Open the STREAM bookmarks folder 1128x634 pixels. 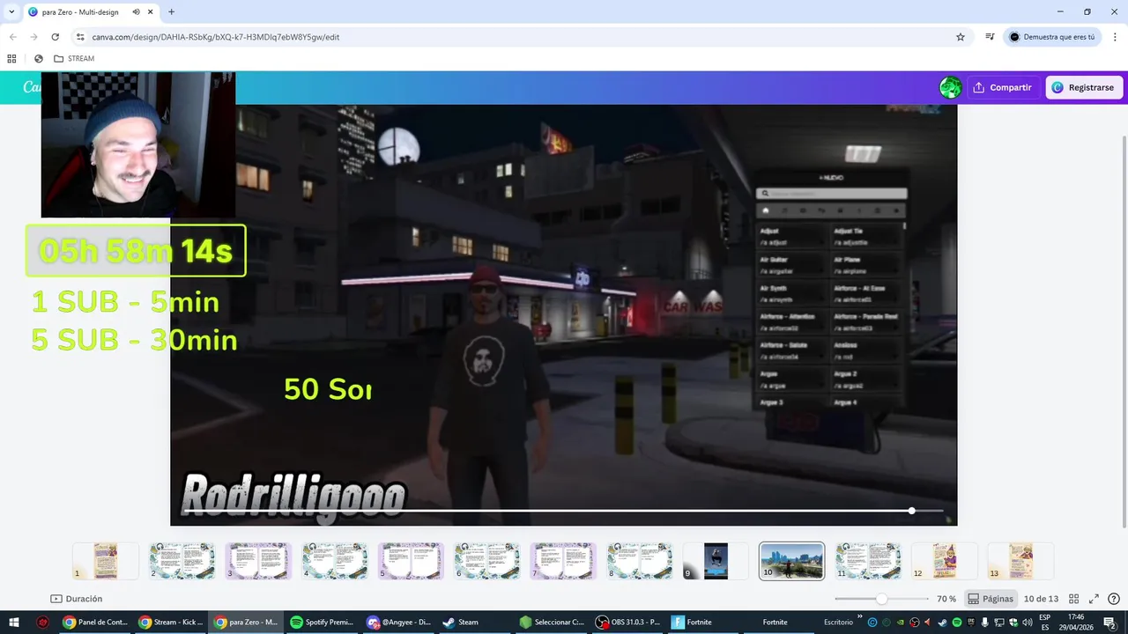[x=74, y=59]
